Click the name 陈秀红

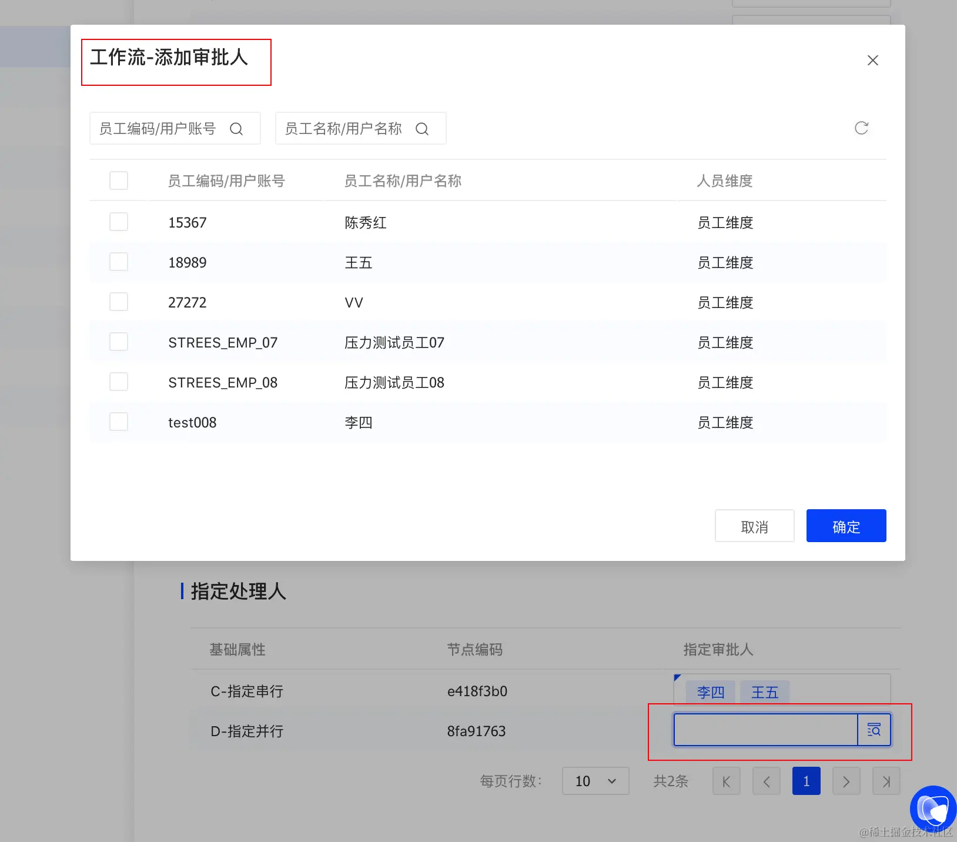pos(366,223)
